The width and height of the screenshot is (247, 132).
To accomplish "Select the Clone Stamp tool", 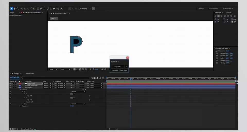I will point(51,9).
